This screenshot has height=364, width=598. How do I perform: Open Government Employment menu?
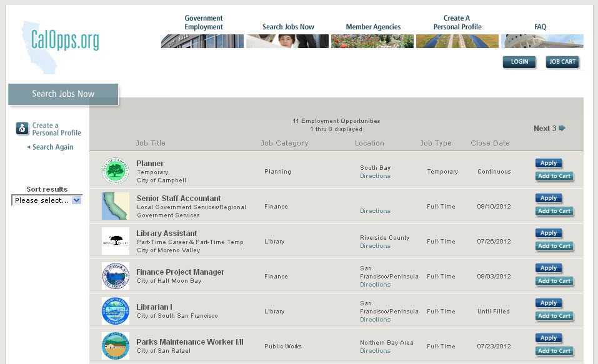tap(204, 22)
